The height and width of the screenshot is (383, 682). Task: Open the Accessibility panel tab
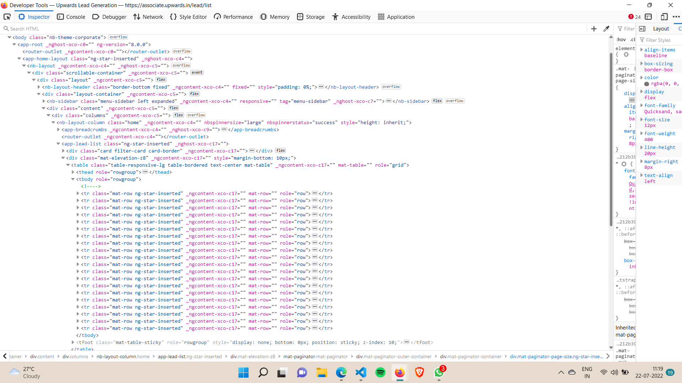[351, 17]
